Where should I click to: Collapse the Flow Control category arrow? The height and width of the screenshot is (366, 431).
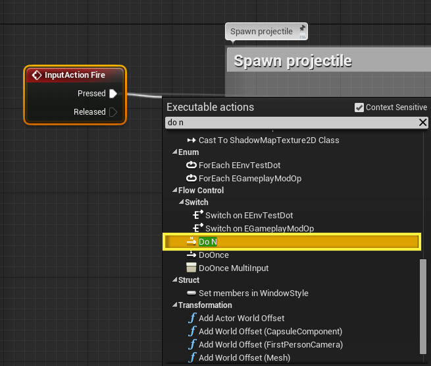point(176,191)
